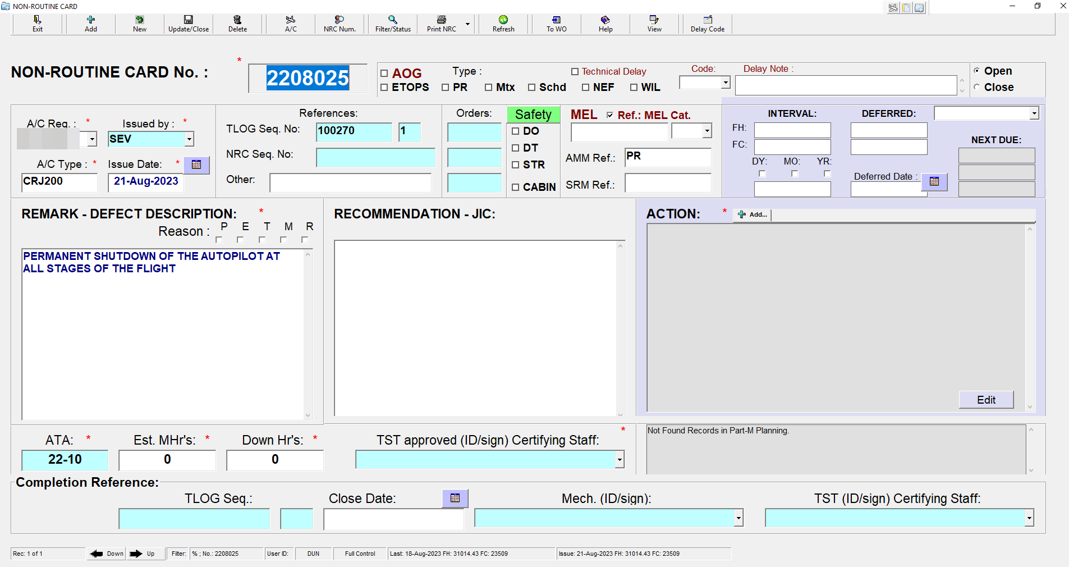The image size is (1069, 567).
Task: Select the Close radio button
Action: click(x=977, y=87)
